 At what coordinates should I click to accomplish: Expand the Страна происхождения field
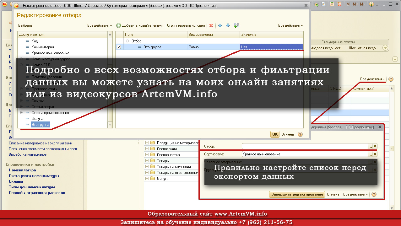(21, 113)
